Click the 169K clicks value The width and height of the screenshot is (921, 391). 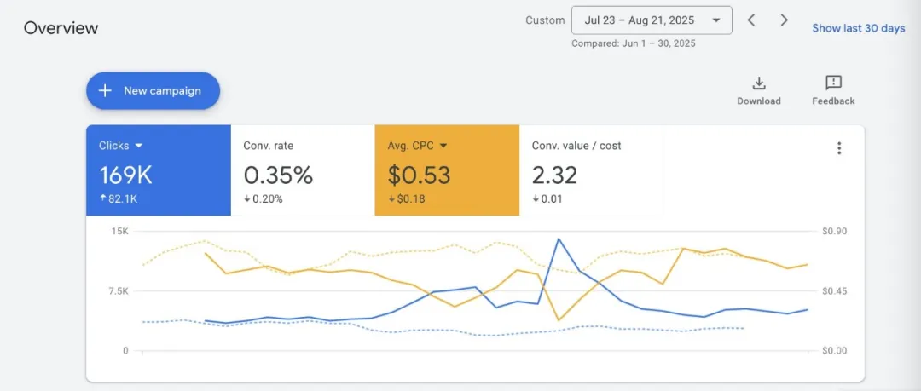125,175
